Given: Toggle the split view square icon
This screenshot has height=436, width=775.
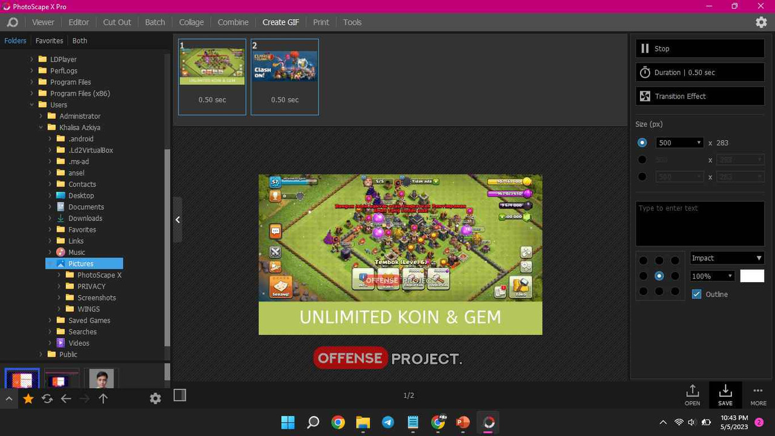Looking at the screenshot, I should tap(179, 395).
